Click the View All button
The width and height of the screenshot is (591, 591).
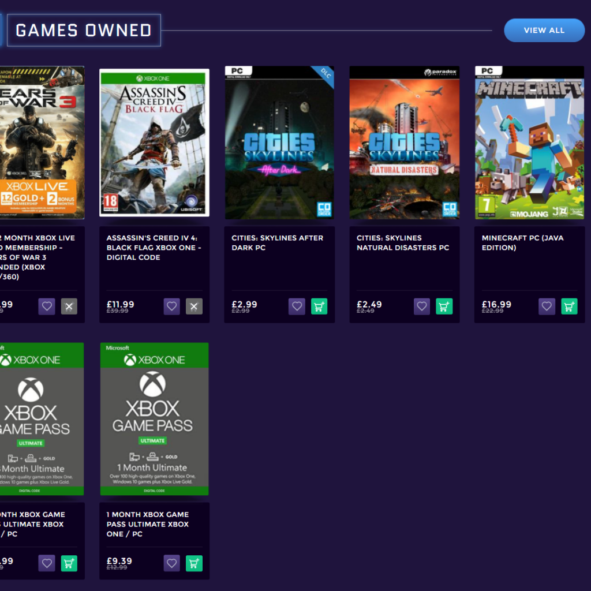pyautogui.click(x=544, y=30)
